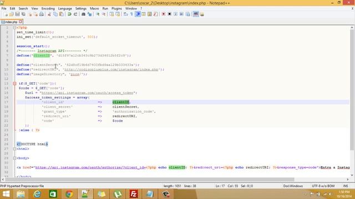The image size is (355, 199).
Task: Undo the last edit with the green arrow
Action: click(x=69, y=14)
